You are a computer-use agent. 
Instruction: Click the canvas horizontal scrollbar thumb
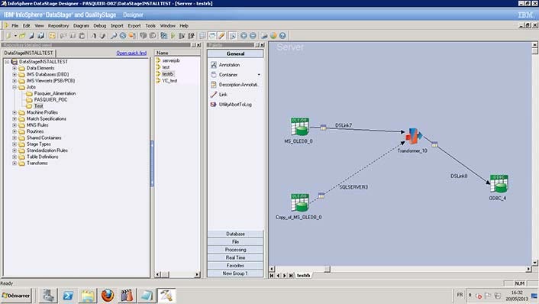pyautogui.click(x=328, y=269)
